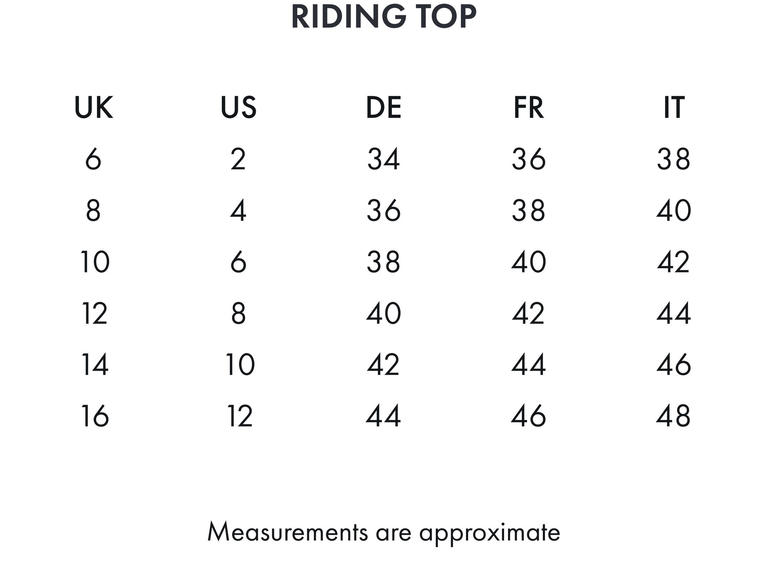This screenshot has width=767, height=575.
Task: Click US size 12 in last row
Action: pos(240,416)
